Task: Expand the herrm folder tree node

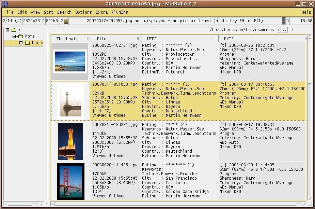Action: (21, 43)
